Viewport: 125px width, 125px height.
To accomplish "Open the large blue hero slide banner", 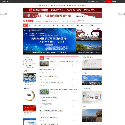I will tap(49, 41).
